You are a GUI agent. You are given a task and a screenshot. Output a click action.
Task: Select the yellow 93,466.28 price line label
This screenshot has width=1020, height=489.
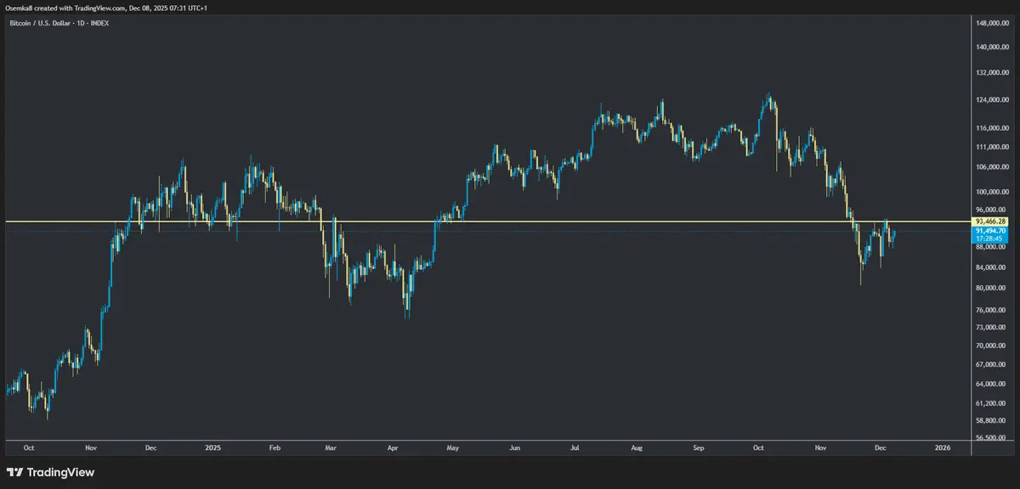991,222
